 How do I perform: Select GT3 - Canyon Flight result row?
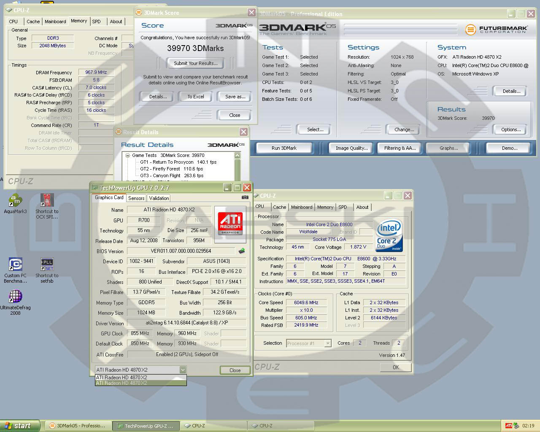(171, 175)
